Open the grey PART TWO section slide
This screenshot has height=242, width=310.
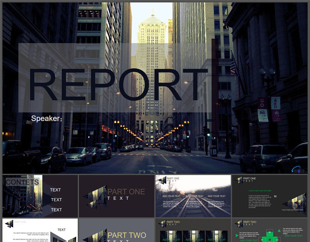coord(117,230)
